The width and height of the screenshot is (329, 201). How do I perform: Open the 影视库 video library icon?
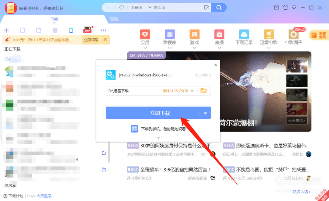coord(169,34)
